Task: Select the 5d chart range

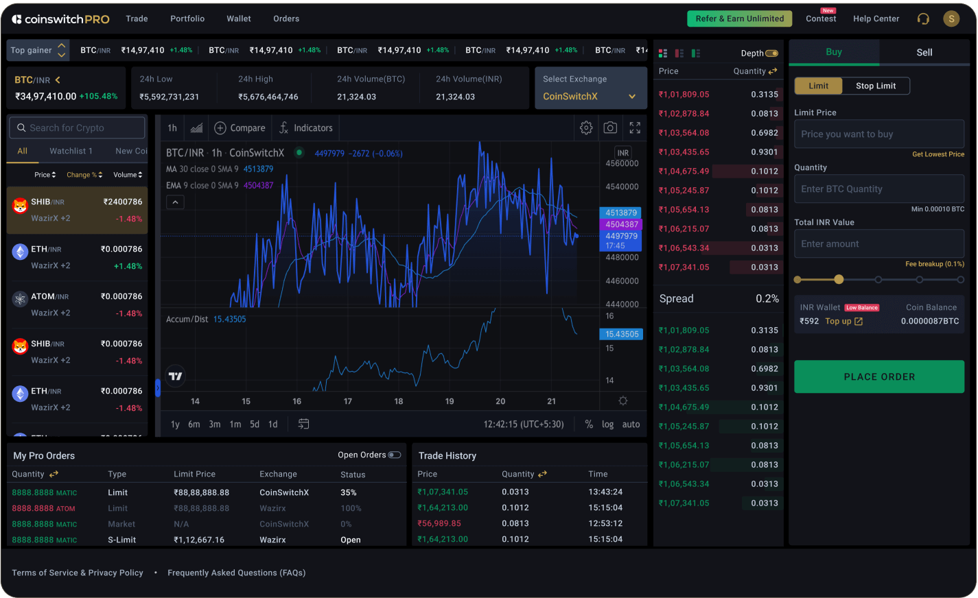Action: 255,424
